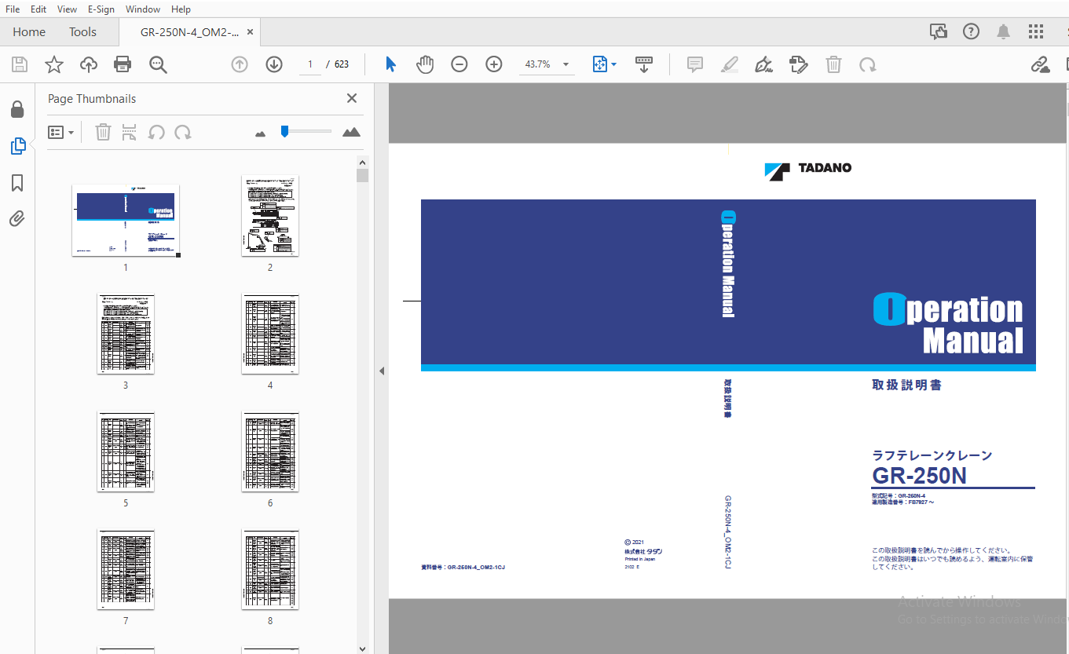Enlarge thumbnail size with large mountains icon
Screen dimensions: 1069x654
point(352,132)
